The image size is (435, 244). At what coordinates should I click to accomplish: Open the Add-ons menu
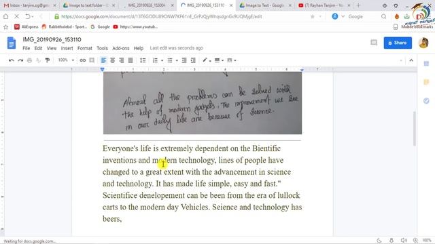pos(121,48)
